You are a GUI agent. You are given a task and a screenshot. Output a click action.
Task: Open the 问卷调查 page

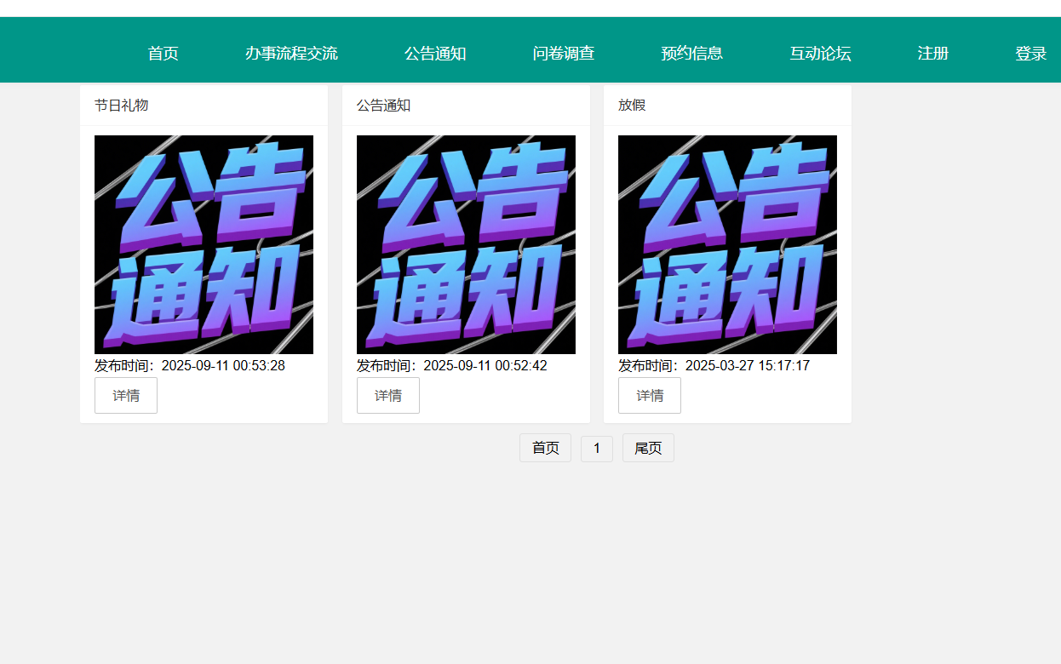[563, 54]
